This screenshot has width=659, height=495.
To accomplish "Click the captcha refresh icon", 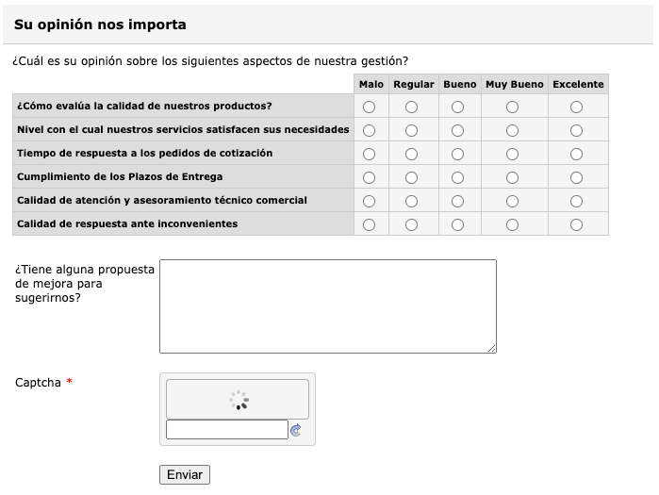I will (295, 430).
